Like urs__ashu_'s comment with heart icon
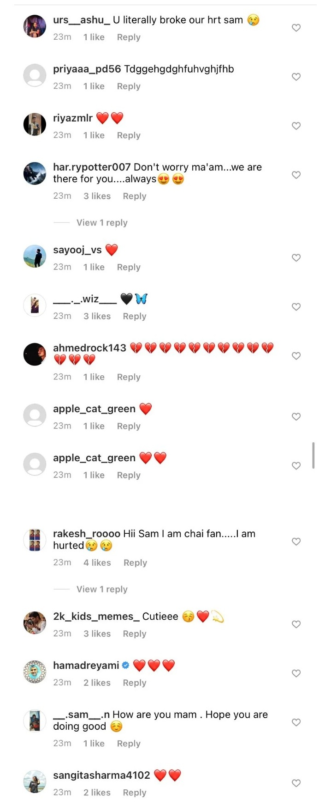 pyautogui.click(x=296, y=28)
